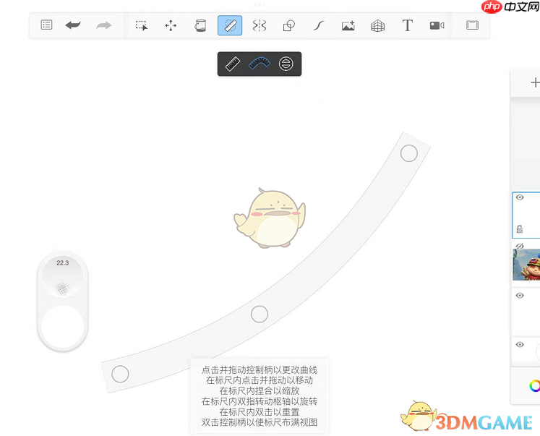Viewport: 540px width, 436px height.
Task: Click the Import Image icon
Action: pyautogui.click(x=348, y=25)
